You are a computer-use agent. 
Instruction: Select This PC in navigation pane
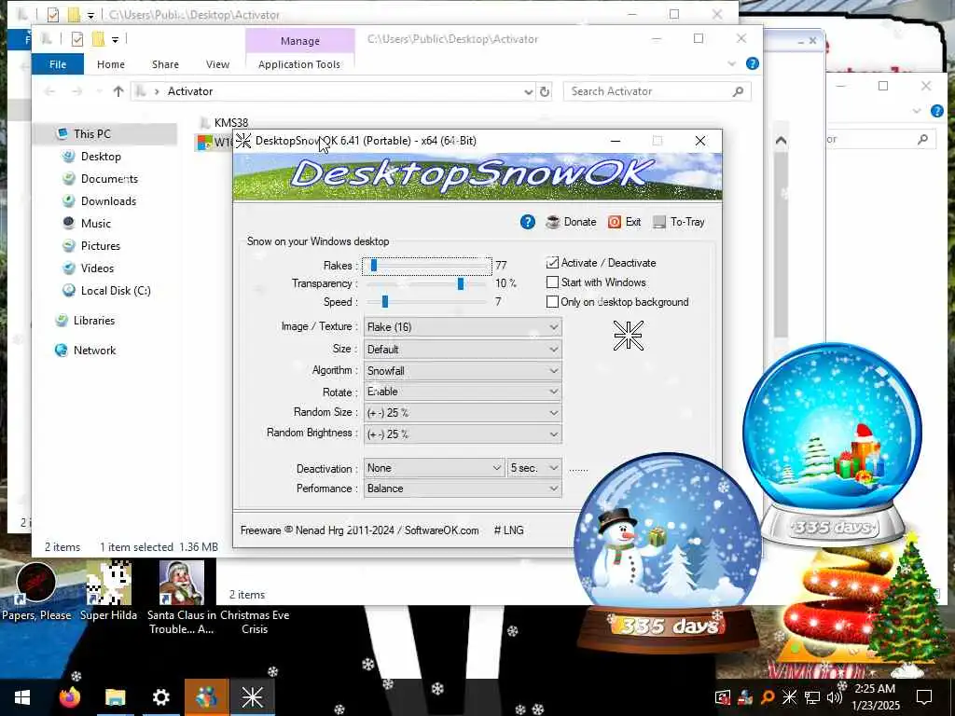tap(92, 134)
